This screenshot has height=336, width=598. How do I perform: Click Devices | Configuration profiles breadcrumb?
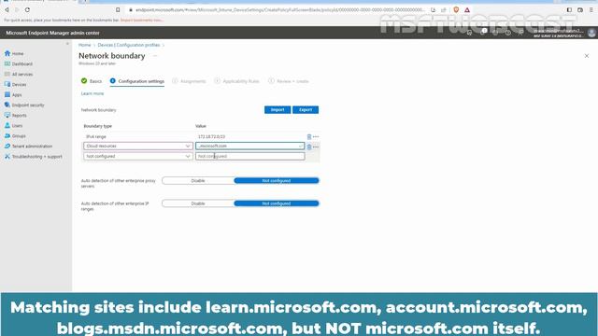click(129, 45)
